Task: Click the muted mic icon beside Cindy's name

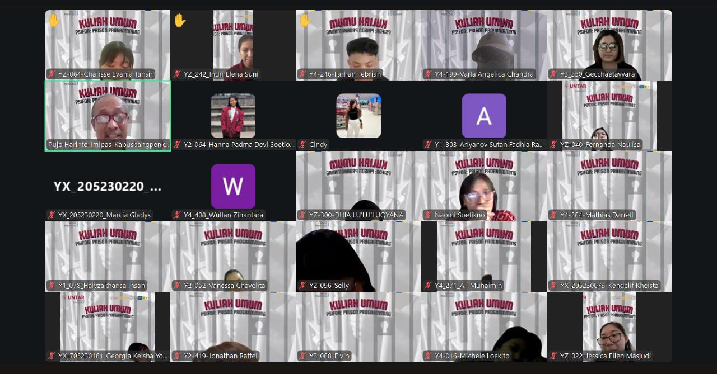Action: tap(302, 145)
